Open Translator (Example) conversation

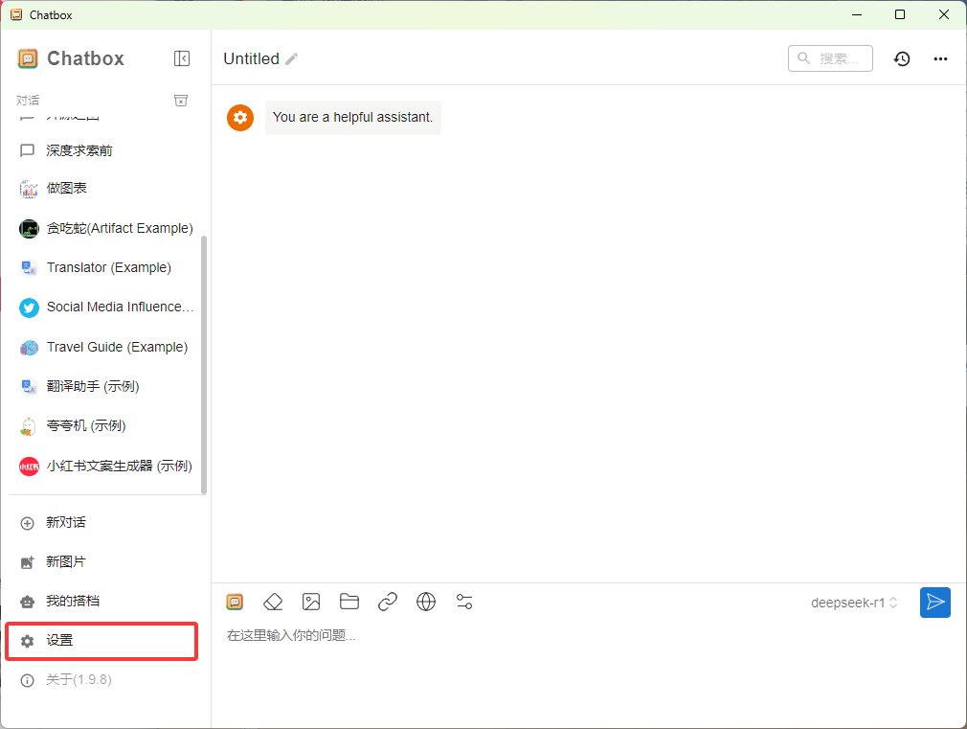point(105,268)
